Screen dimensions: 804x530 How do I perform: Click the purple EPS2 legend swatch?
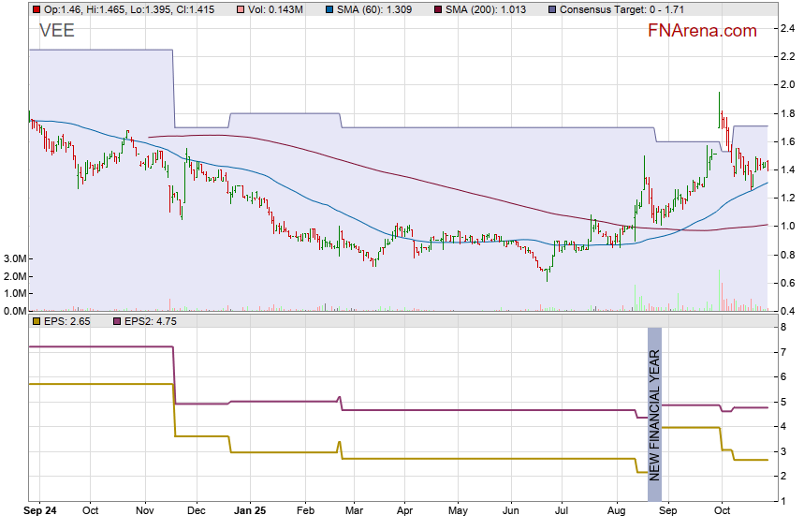point(117,321)
